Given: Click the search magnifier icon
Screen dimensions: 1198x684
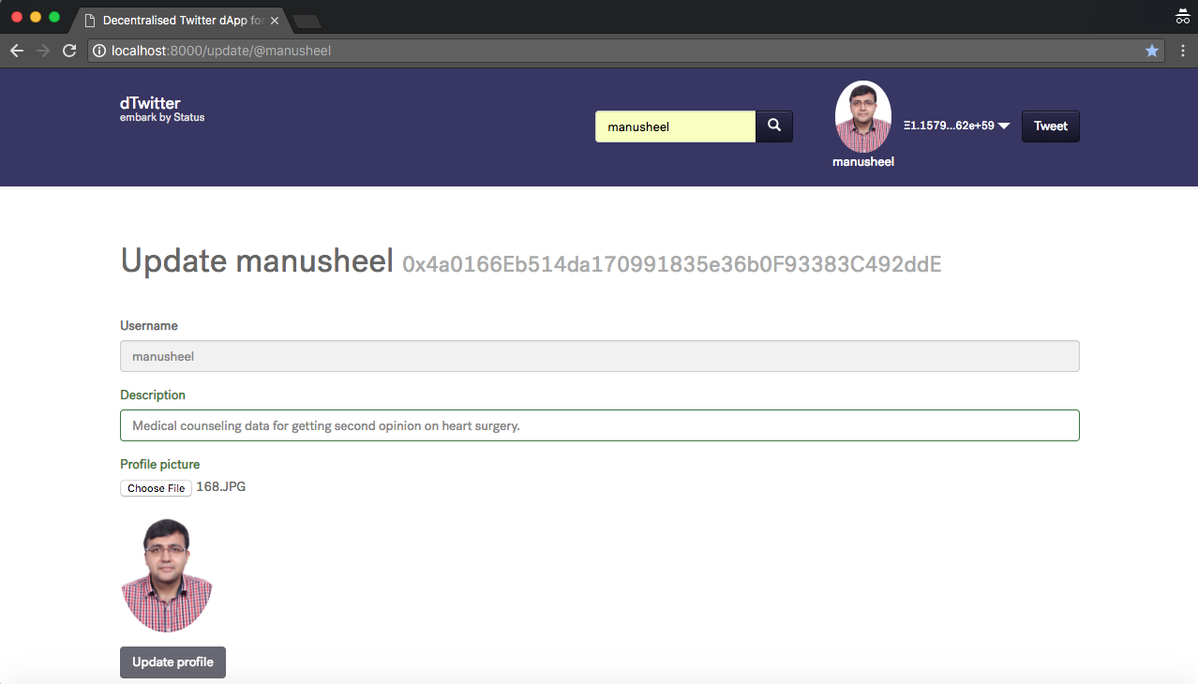Looking at the screenshot, I should click(x=773, y=126).
